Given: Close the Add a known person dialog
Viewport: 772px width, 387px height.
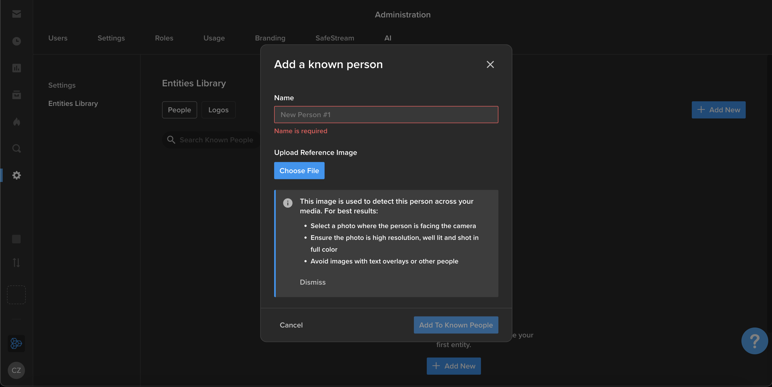Looking at the screenshot, I should pyautogui.click(x=490, y=64).
